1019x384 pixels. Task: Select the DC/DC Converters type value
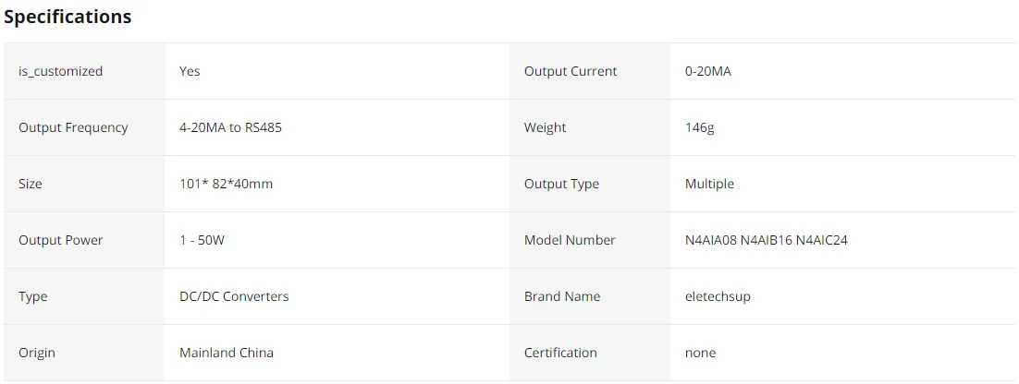(234, 296)
